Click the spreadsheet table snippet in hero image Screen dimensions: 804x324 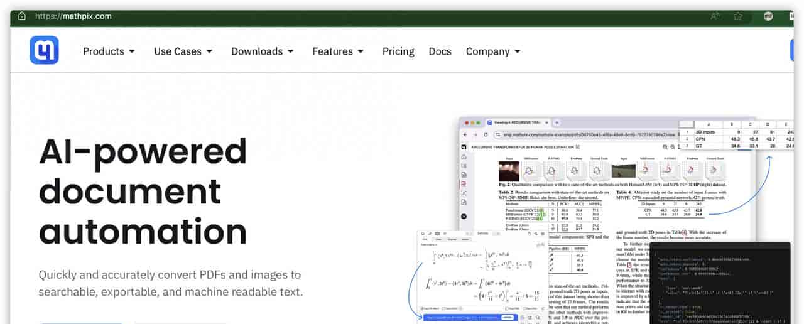pyautogui.click(x=736, y=135)
